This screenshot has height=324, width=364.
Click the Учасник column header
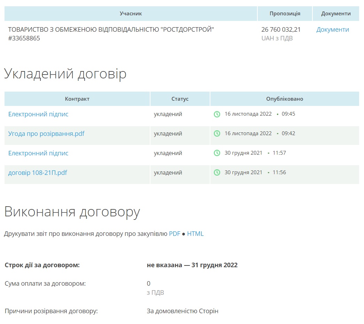coord(131,14)
